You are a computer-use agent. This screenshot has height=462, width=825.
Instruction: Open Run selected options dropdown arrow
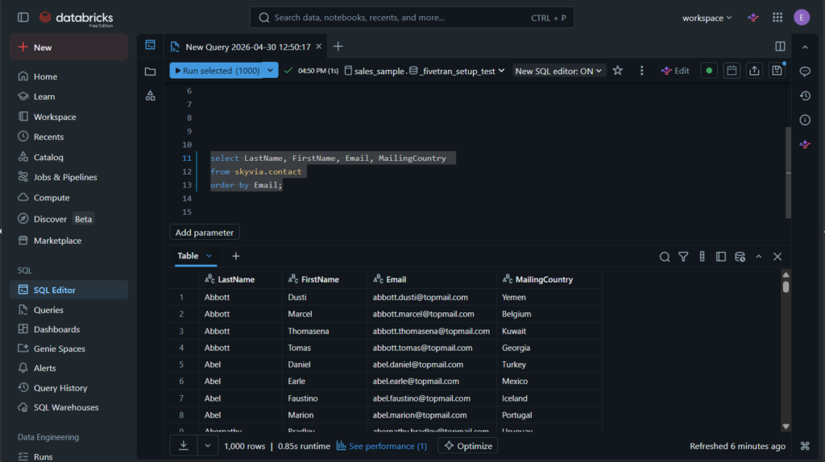pos(270,71)
